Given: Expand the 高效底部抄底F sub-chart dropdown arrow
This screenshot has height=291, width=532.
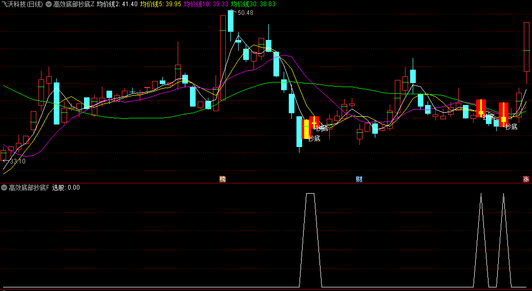Looking at the screenshot, I should [4, 188].
